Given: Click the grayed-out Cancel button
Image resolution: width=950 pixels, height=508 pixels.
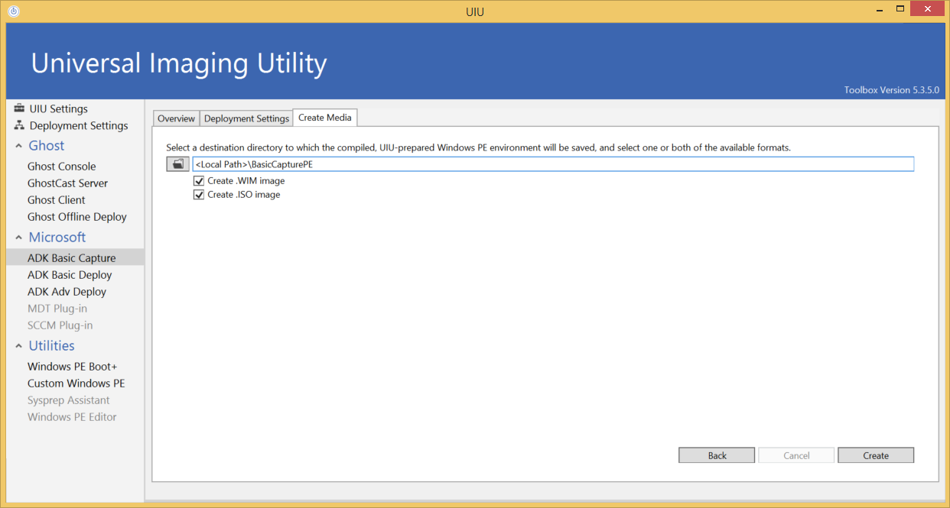Looking at the screenshot, I should click(x=796, y=455).
